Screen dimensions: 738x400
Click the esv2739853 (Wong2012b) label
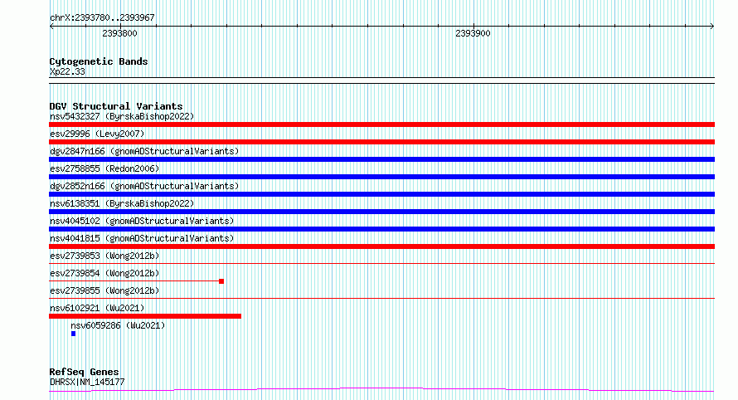coord(104,256)
